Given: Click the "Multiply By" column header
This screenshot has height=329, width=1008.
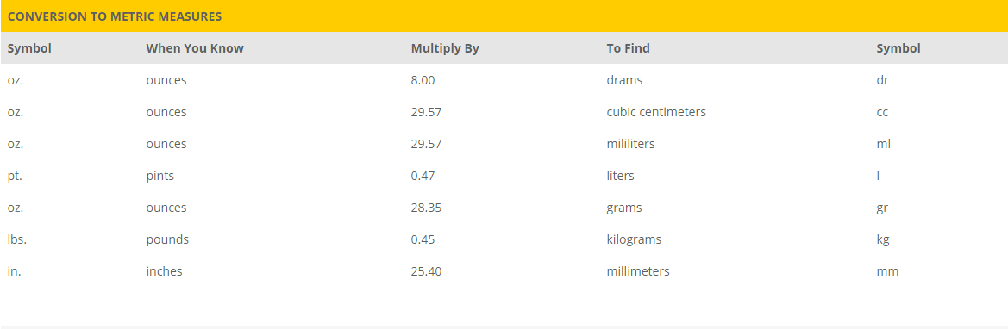Looking at the screenshot, I should [x=445, y=48].
